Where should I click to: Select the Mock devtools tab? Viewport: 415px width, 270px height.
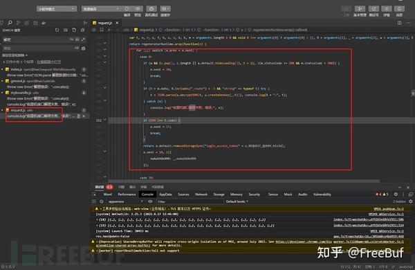pos(288,195)
